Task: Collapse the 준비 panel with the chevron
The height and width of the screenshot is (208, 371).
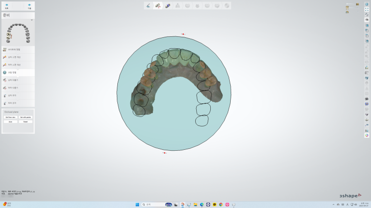Action: [31, 20]
